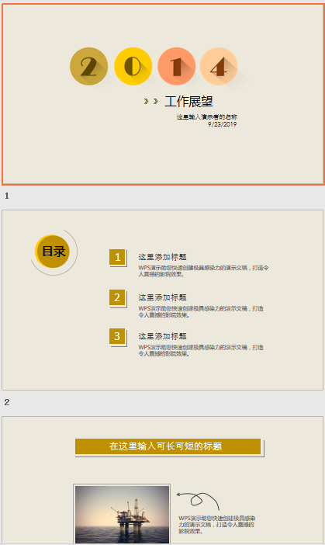
Task: Click the square number 1 box
Action: pyautogui.click(x=117, y=257)
